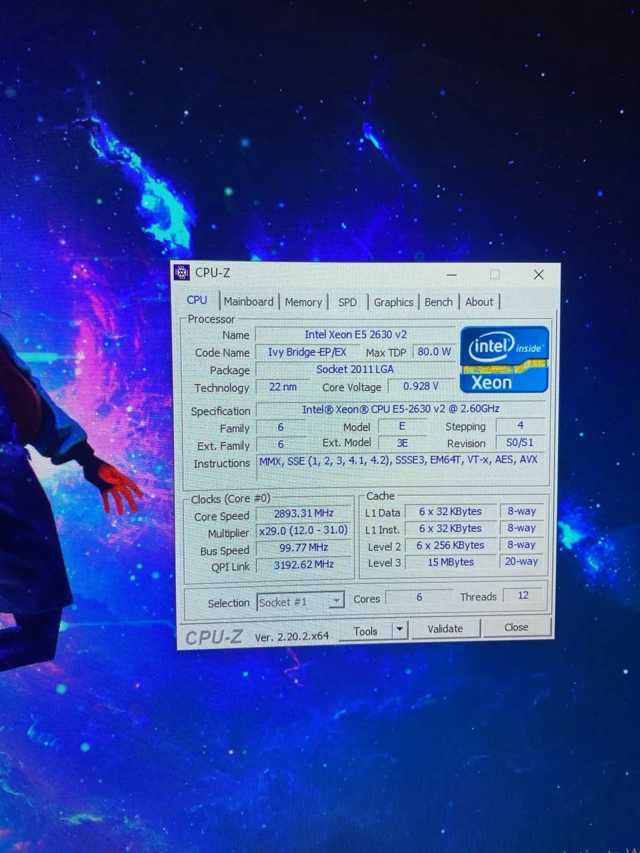Click the Threads count 12 field
Image resolution: width=640 pixels, height=853 pixels.
click(523, 595)
